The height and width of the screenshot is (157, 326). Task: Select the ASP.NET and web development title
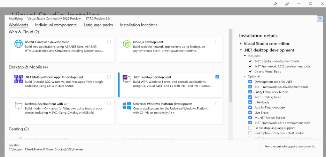point(47,42)
